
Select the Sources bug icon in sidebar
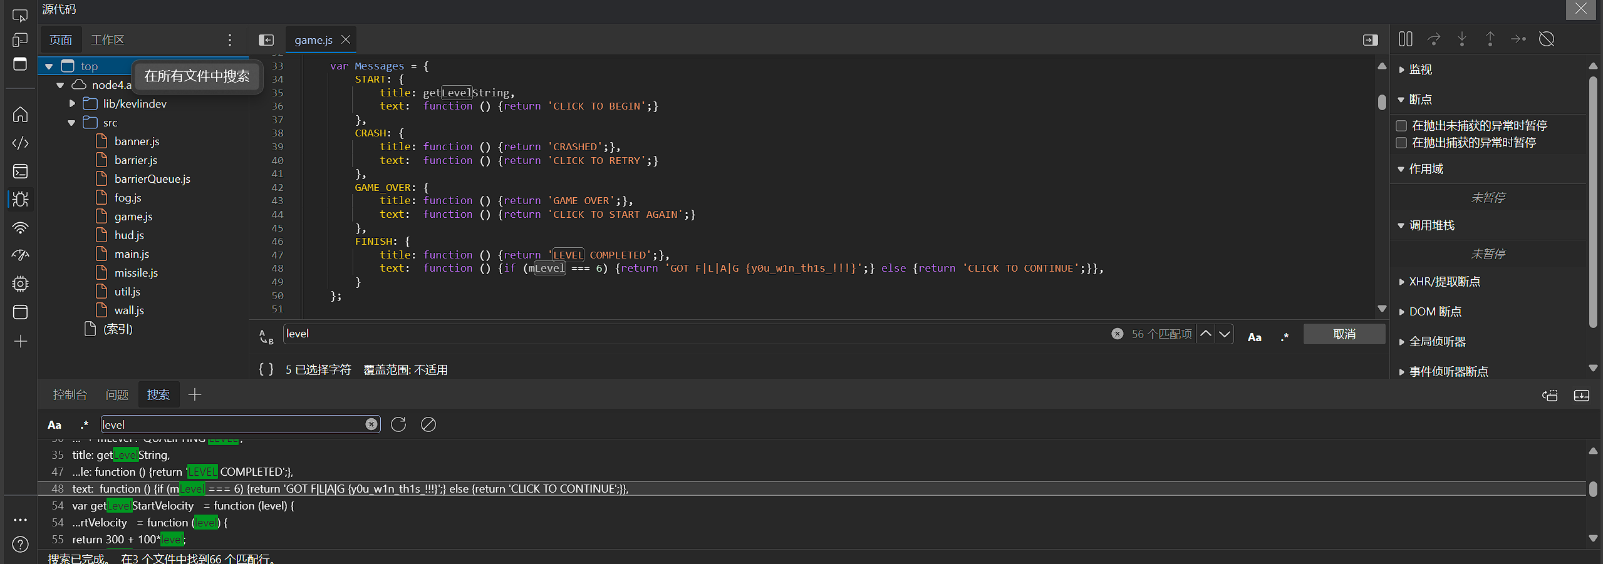point(20,199)
